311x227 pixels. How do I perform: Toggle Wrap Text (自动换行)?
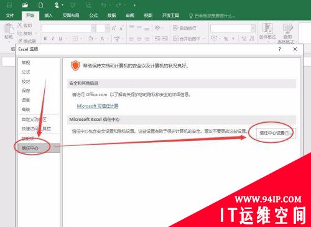point(185,28)
